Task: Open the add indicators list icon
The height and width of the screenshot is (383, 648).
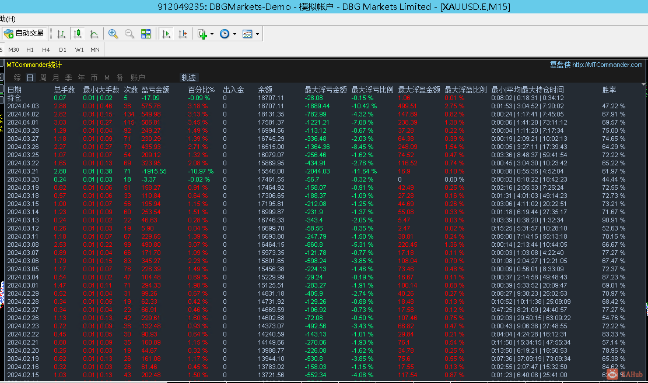Action: click(202, 34)
